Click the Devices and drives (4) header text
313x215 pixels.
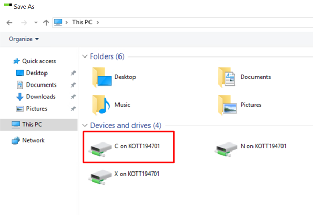coord(126,126)
